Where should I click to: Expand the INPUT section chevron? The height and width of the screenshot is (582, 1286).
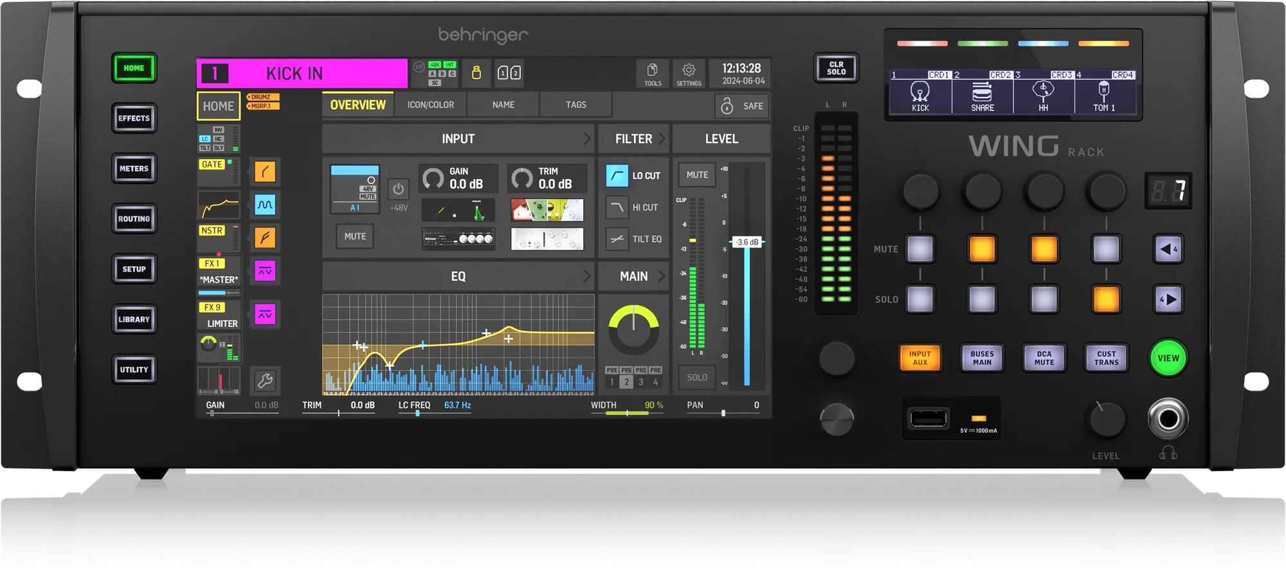(586, 138)
